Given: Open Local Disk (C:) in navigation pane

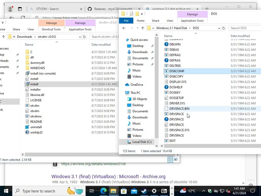Looking at the screenshot, I should [142, 142].
